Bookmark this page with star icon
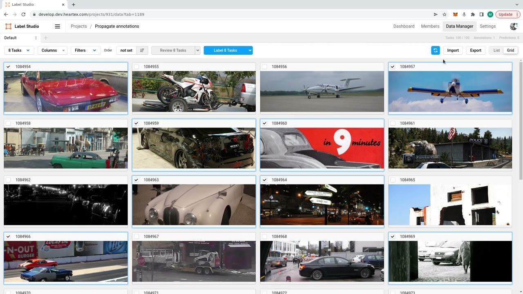Image resolution: width=523 pixels, height=294 pixels. pyautogui.click(x=445, y=14)
